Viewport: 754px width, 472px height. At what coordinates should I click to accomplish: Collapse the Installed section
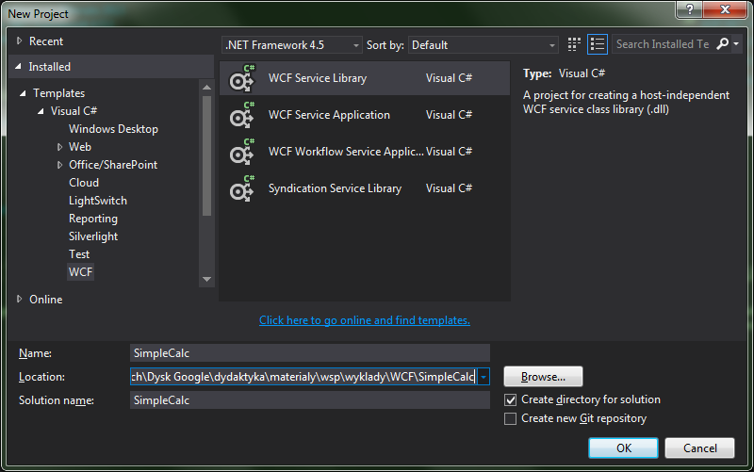(x=18, y=67)
